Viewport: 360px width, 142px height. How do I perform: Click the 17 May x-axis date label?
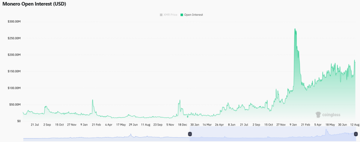pyautogui.click(x=121, y=125)
